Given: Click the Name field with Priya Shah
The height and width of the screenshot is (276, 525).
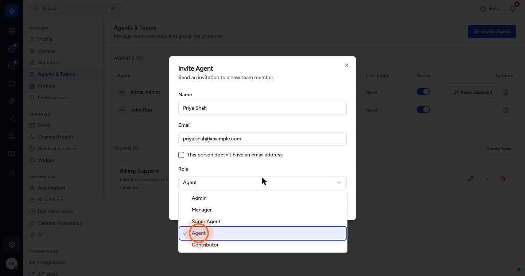Looking at the screenshot, I should 262,108.
